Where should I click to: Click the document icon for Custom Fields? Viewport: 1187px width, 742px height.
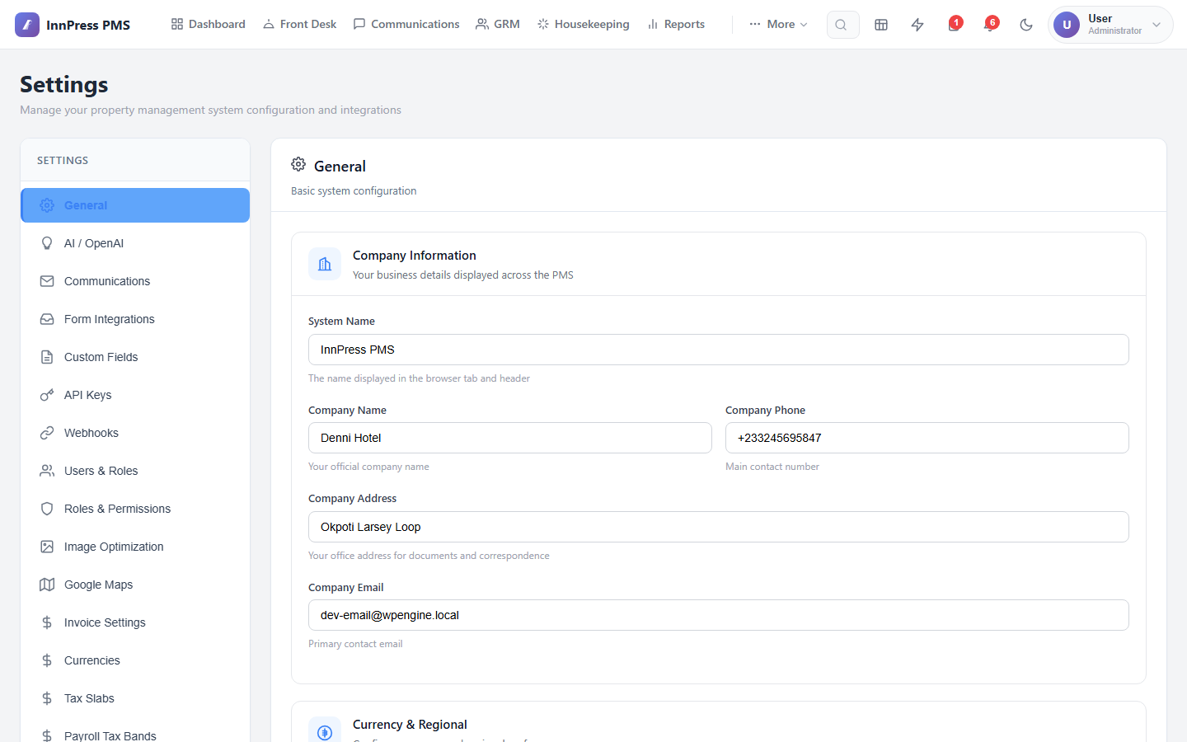[x=47, y=357]
